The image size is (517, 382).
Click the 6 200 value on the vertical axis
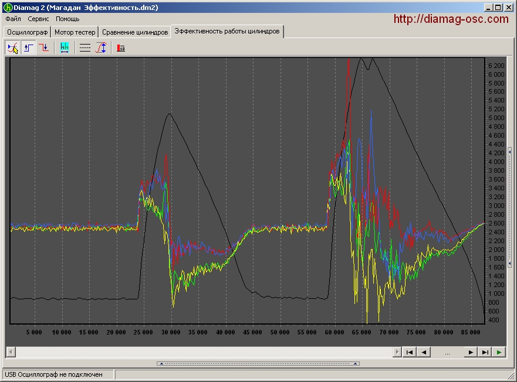(x=496, y=66)
